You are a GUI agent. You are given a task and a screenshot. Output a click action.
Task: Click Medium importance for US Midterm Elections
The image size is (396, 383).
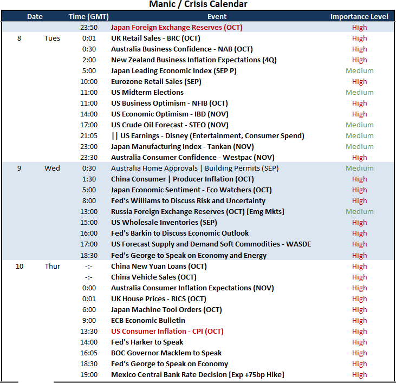[x=359, y=93]
